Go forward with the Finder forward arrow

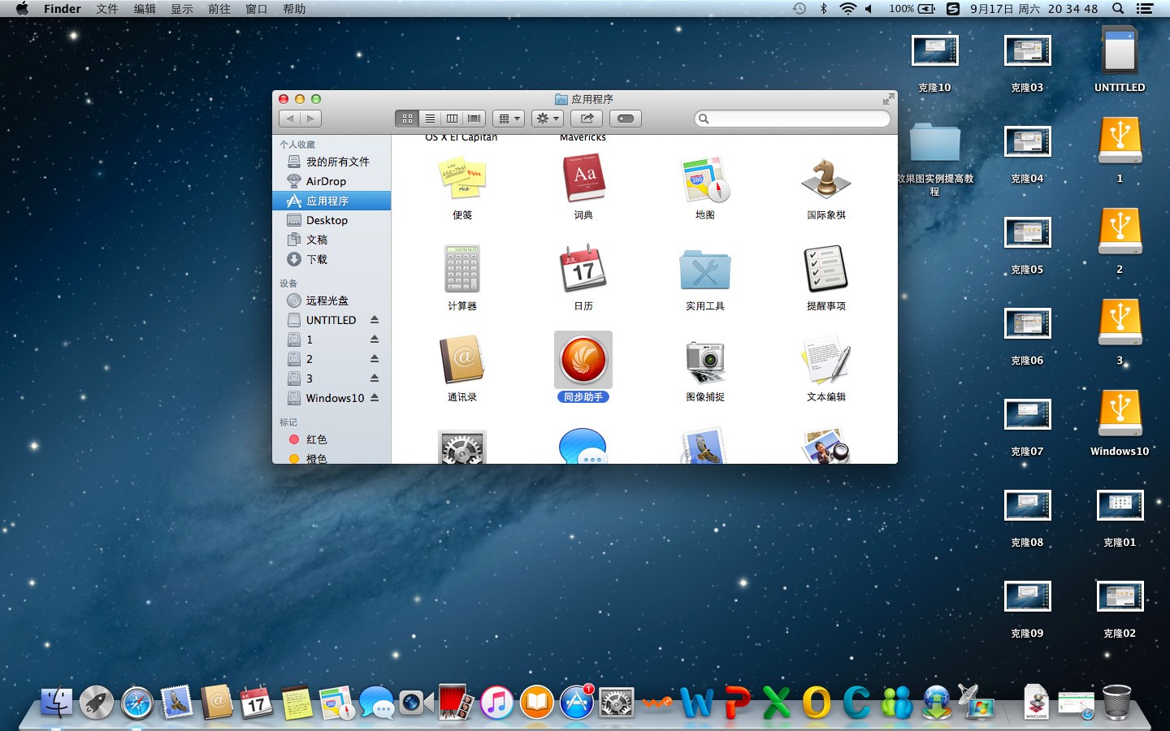(x=310, y=119)
